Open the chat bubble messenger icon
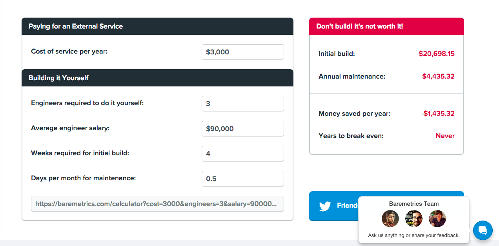This screenshot has height=246, width=499. [483, 230]
